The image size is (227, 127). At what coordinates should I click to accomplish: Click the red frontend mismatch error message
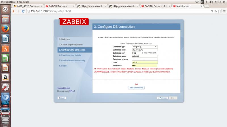tap(134, 70)
